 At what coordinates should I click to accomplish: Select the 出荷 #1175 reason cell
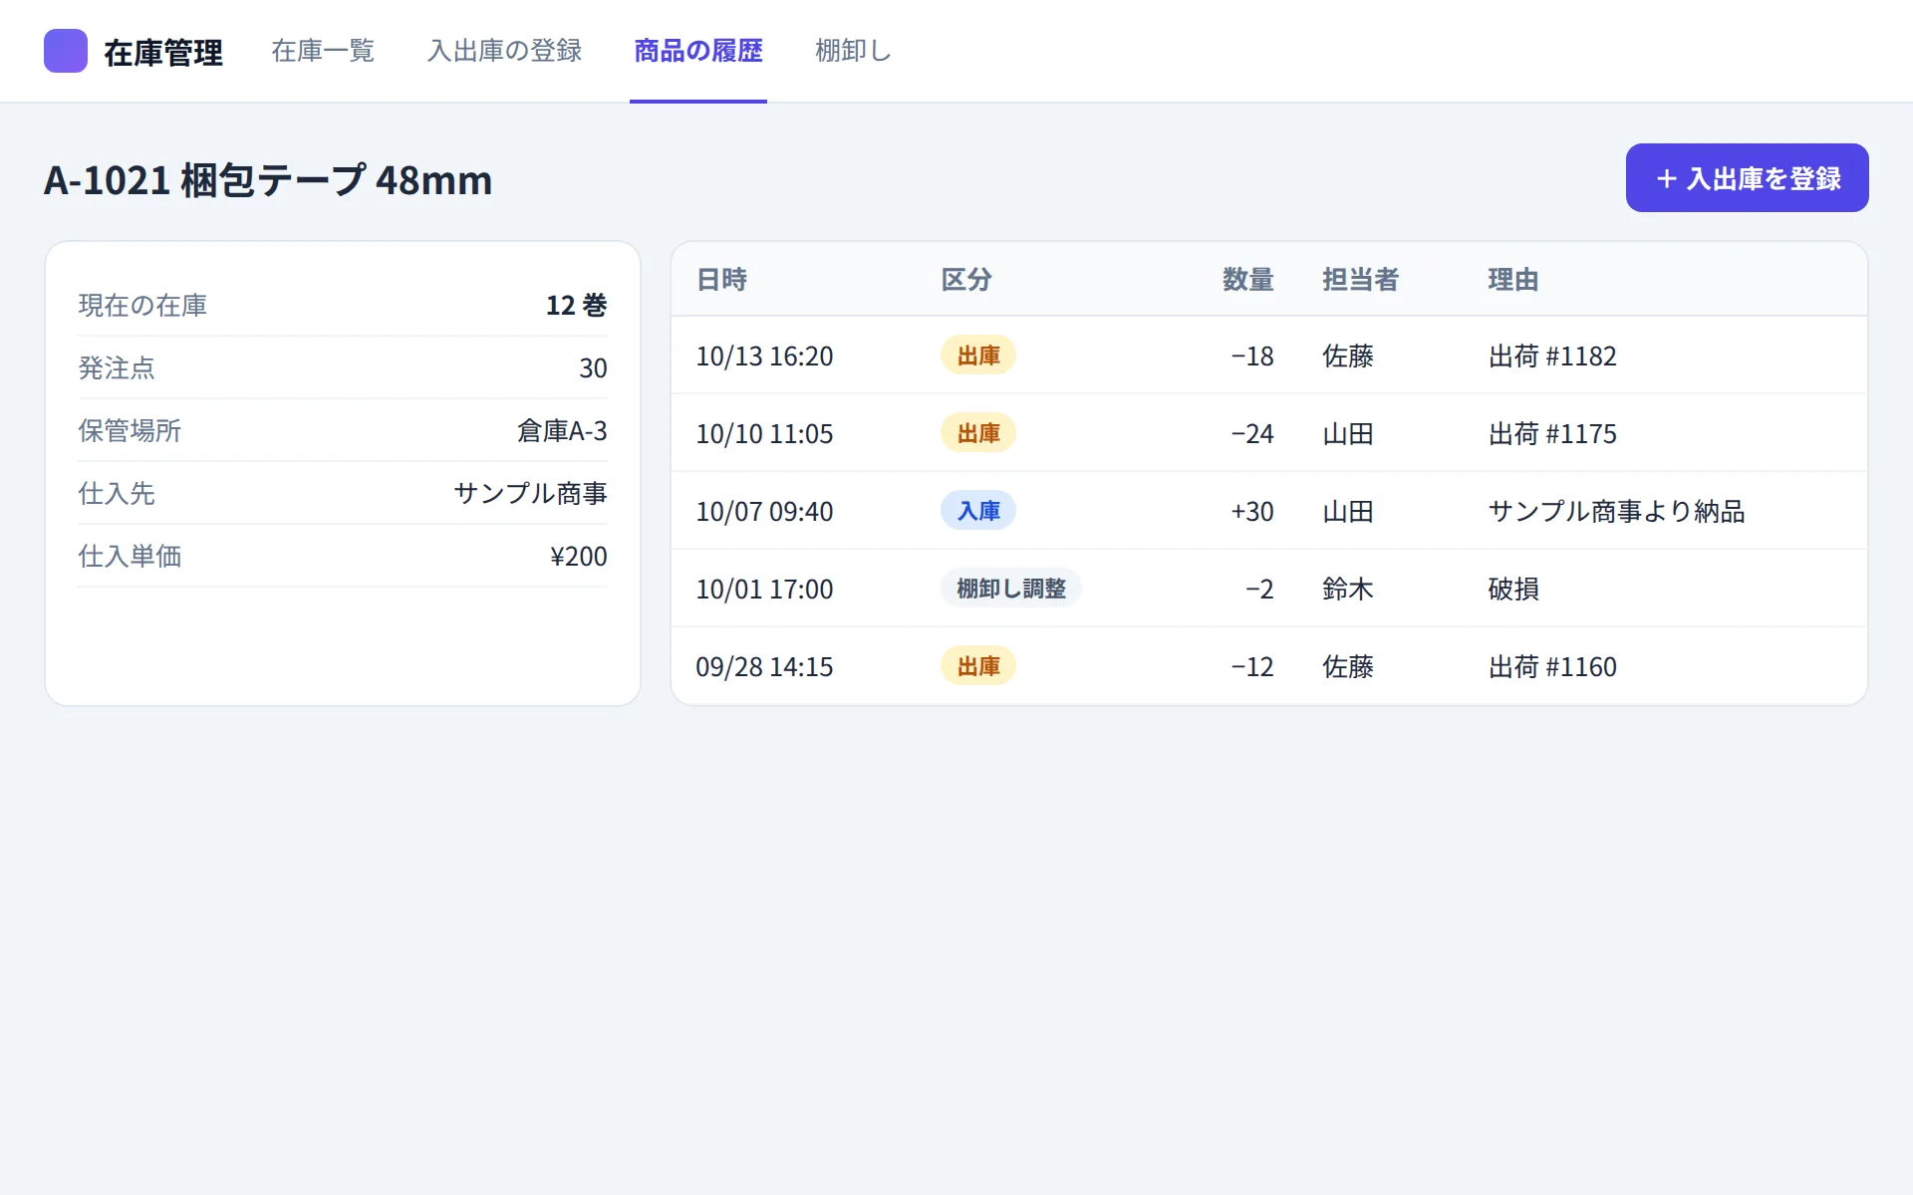tap(1552, 433)
